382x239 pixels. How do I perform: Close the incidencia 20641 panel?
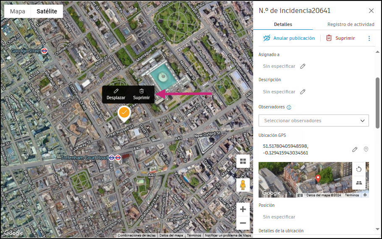371,11
